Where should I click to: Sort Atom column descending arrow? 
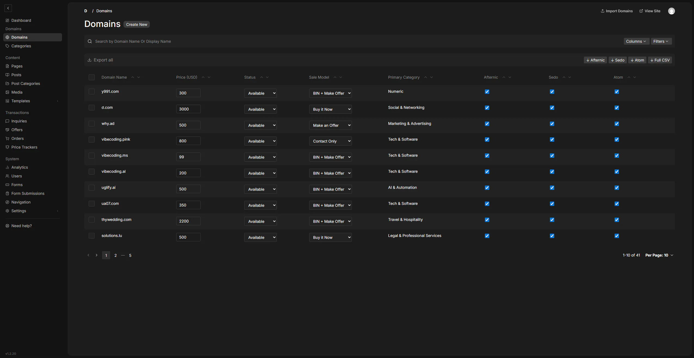pos(635,77)
